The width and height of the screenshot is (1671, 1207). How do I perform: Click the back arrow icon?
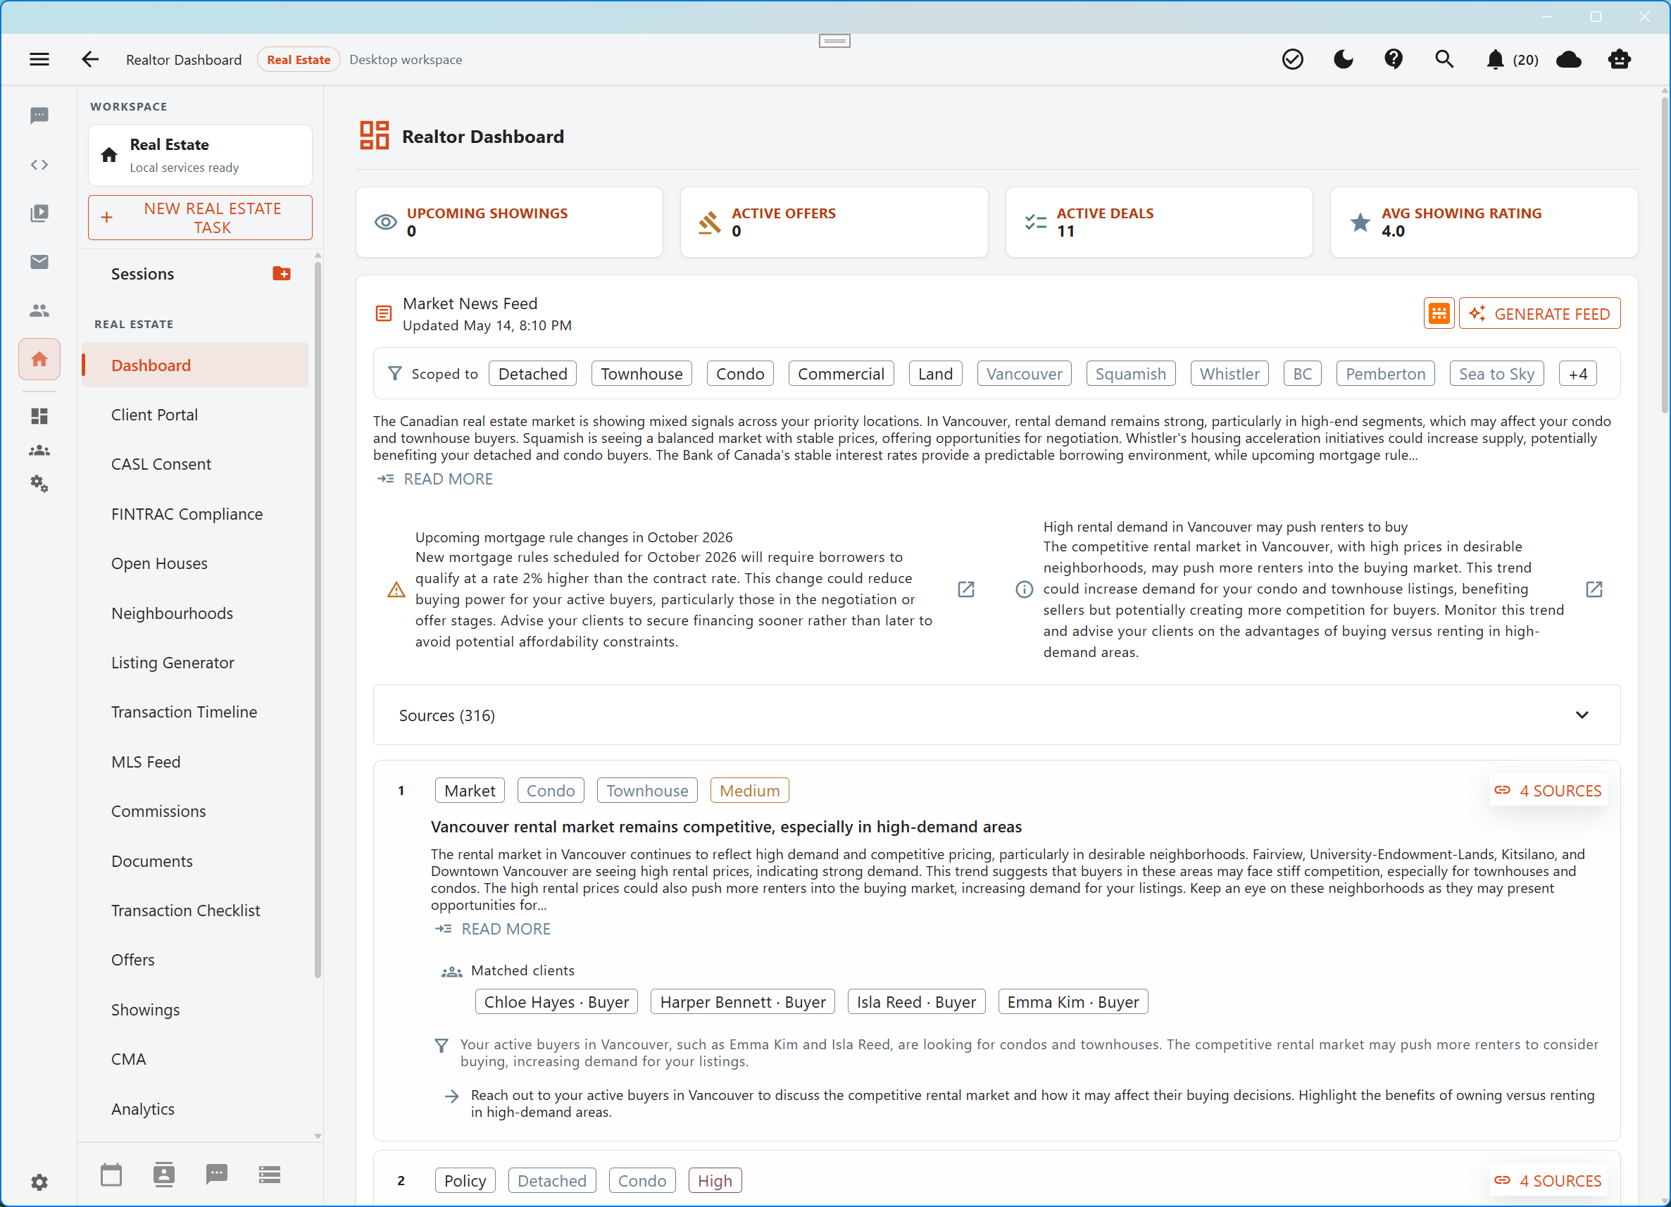(x=90, y=60)
